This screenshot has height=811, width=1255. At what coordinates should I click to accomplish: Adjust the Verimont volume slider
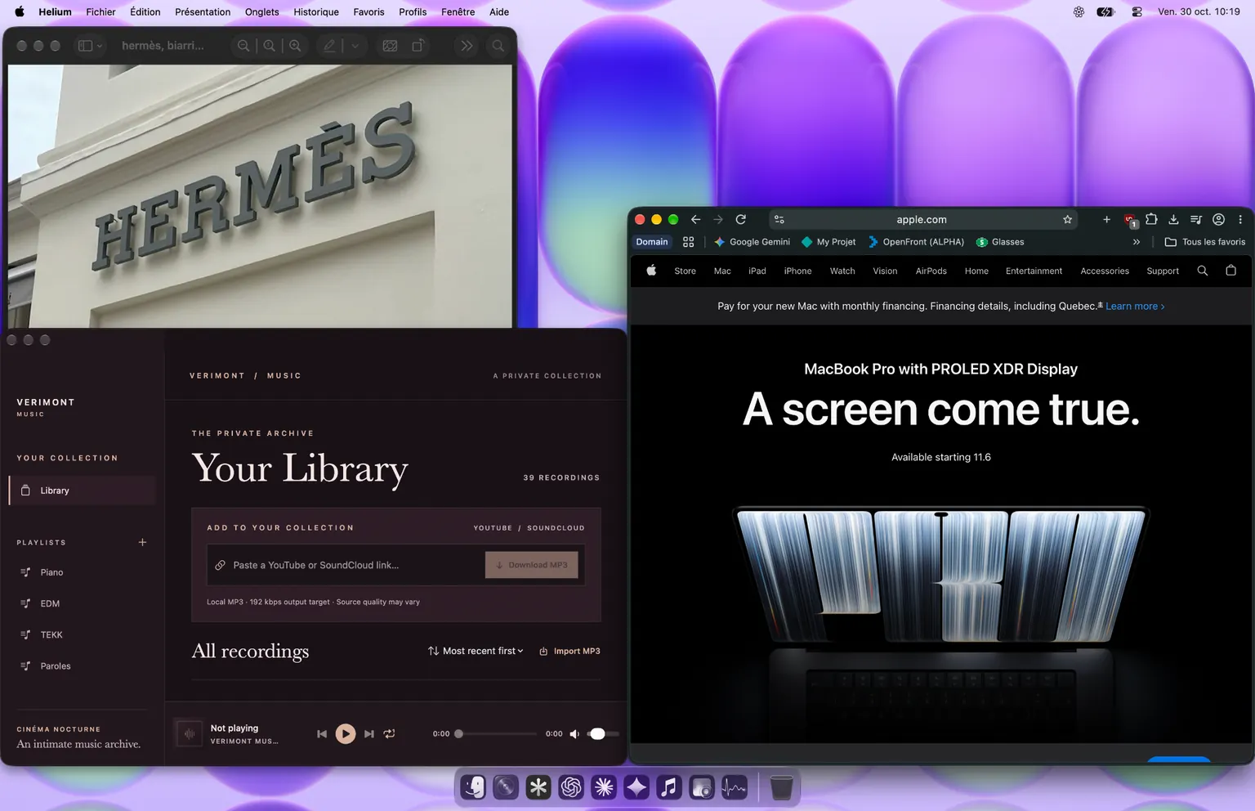click(603, 734)
